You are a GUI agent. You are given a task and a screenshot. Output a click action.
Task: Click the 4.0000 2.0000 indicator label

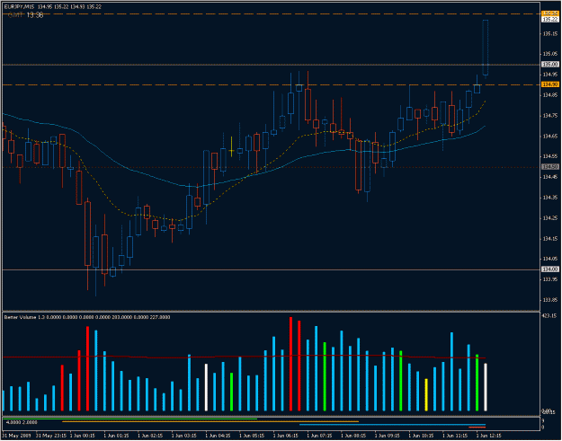[22, 422]
